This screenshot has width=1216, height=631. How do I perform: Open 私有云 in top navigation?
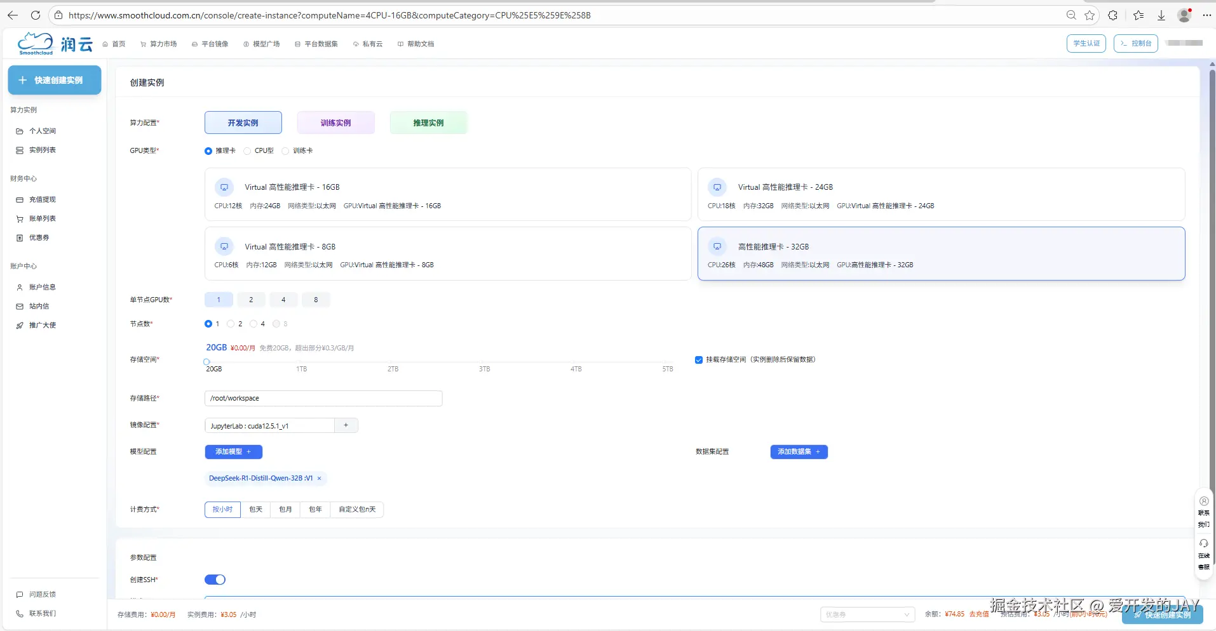coord(368,44)
